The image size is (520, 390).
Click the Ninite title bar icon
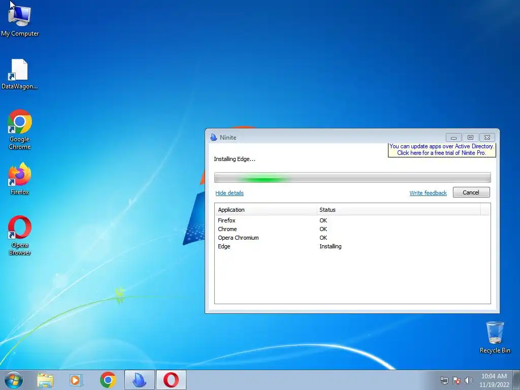click(x=214, y=137)
